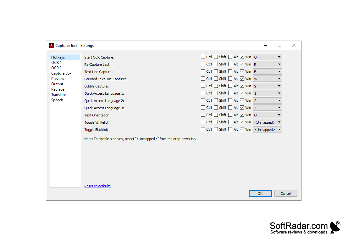Open the OCR 2 settings page
This screenshot has width=348, height=242.
coord(65,68)
